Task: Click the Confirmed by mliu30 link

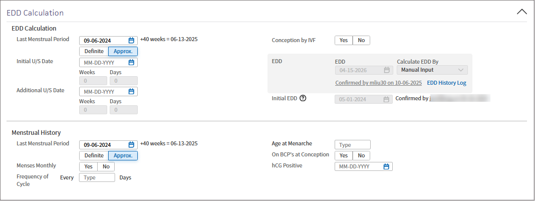Action: (378, 83)
